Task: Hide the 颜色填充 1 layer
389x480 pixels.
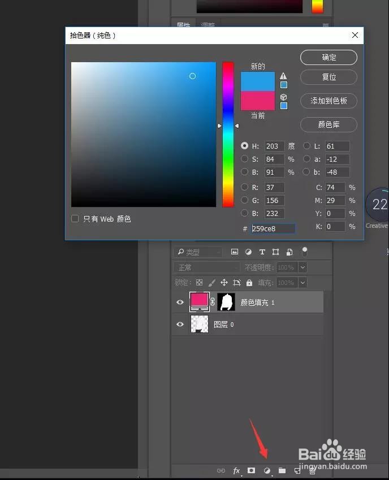Action: [180, 302]
